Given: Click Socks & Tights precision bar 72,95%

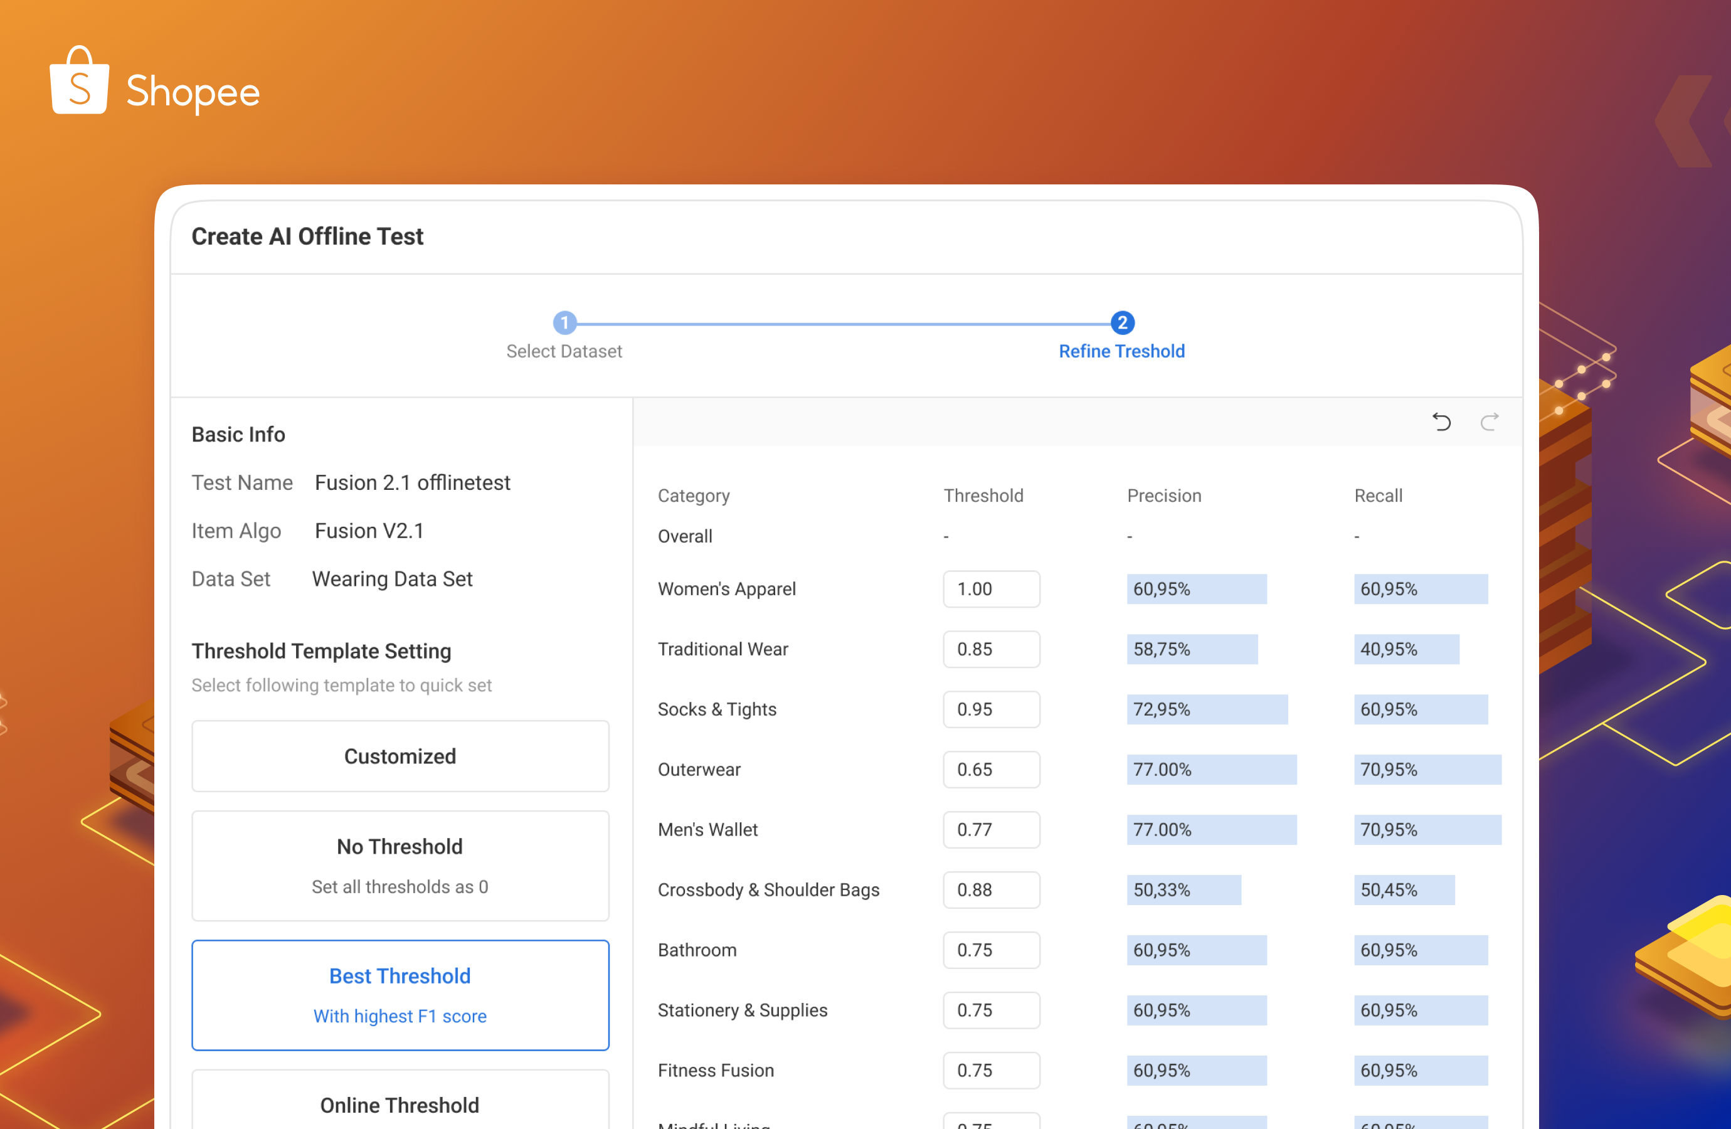Looking at the screenshot, I should click(x=1207, y=709).
